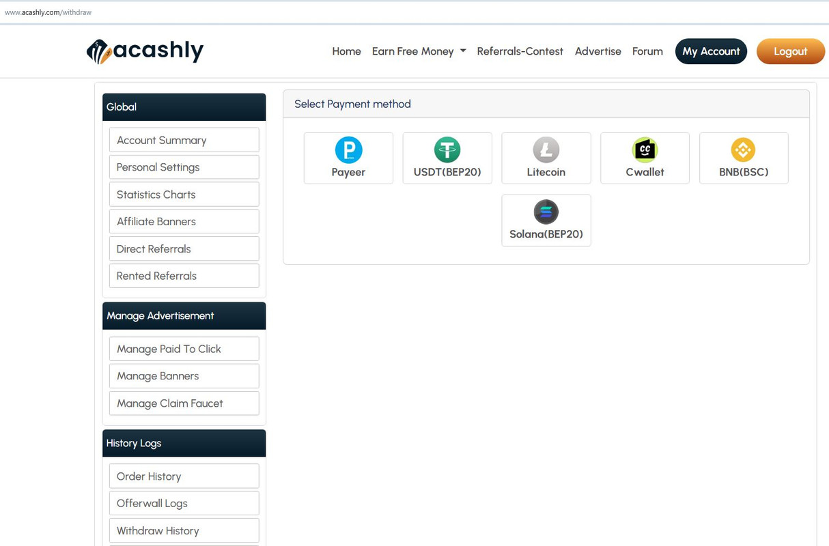Open Account Summary
Viewport: 829px width, 546px height.
pyautogui.click(x=184, y=140)
